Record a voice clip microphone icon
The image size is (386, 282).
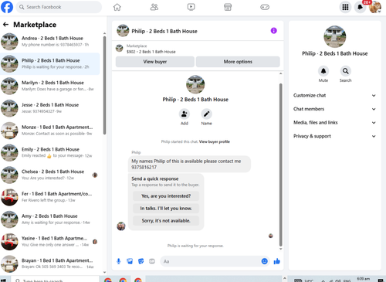pyautogui.click(x=119, y=261)
